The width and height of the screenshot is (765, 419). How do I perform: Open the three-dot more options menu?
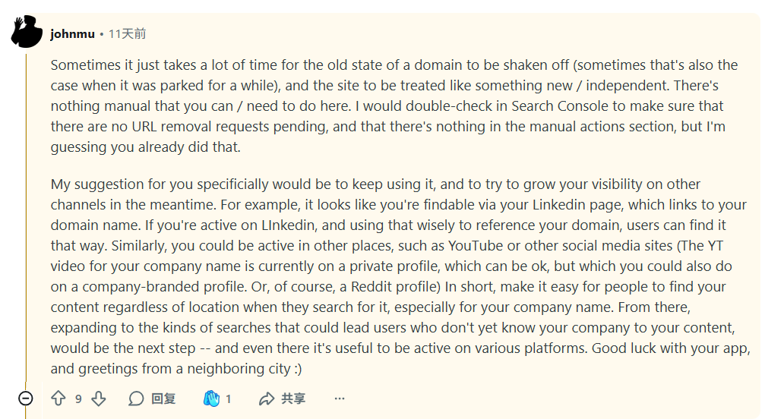click(x=340, y=399)
